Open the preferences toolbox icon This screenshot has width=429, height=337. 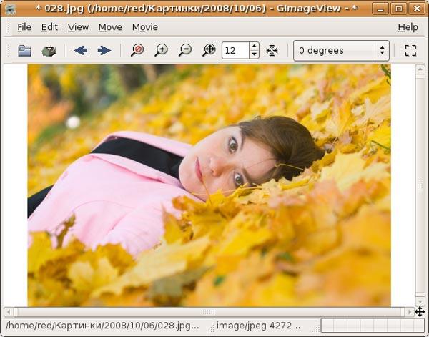49,51
